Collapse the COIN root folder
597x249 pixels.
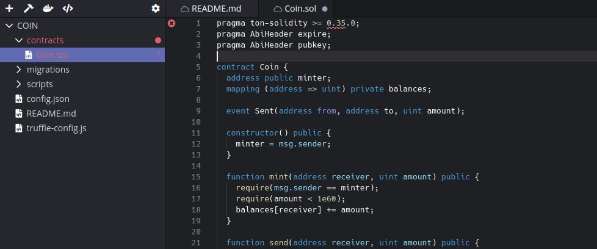click(9, 26)
